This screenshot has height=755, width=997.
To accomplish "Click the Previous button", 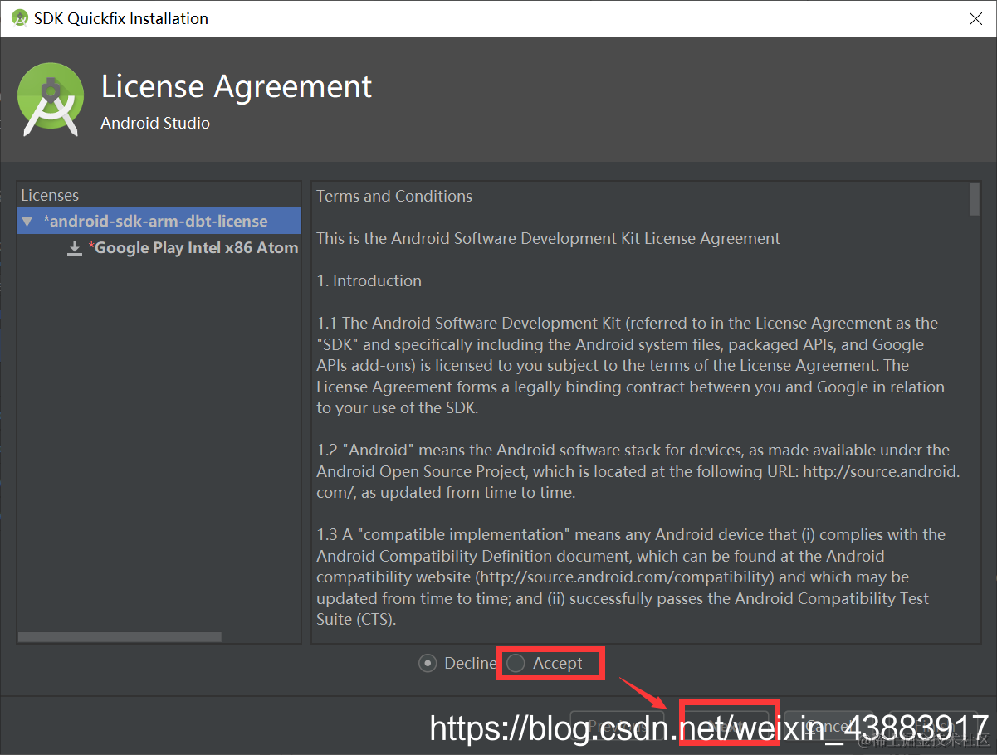I will (617, 727).
